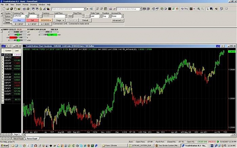Click the Advanced >> button
This screenshot has width=237, height=148.
pyautogui.click(x=118, y=20)
